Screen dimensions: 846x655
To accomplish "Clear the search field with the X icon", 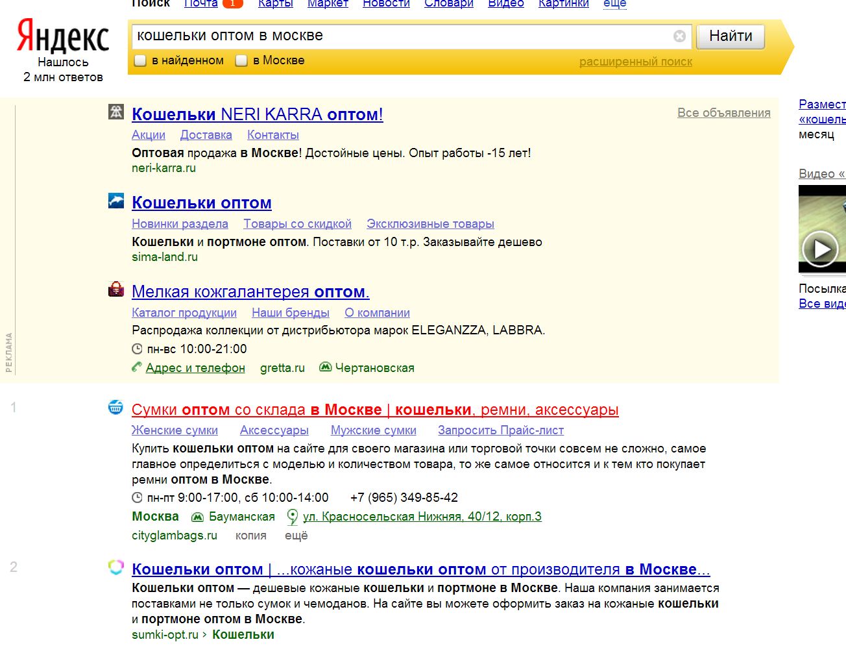I will (679, 36).
